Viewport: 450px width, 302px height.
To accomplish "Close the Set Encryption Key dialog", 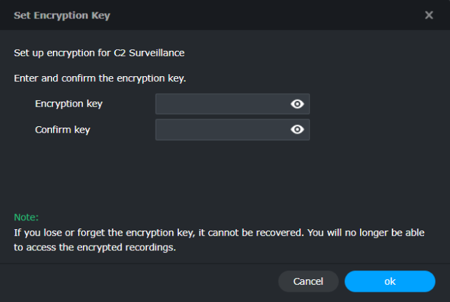I will (x=429, y=15).
